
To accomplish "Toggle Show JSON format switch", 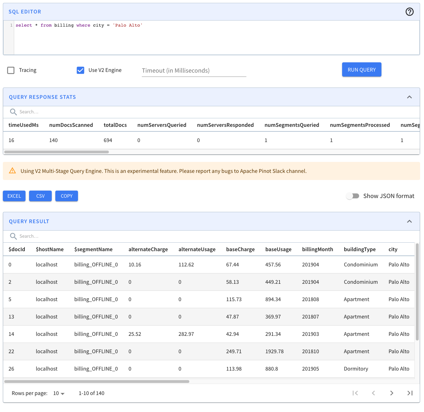I will coord(353,196).
